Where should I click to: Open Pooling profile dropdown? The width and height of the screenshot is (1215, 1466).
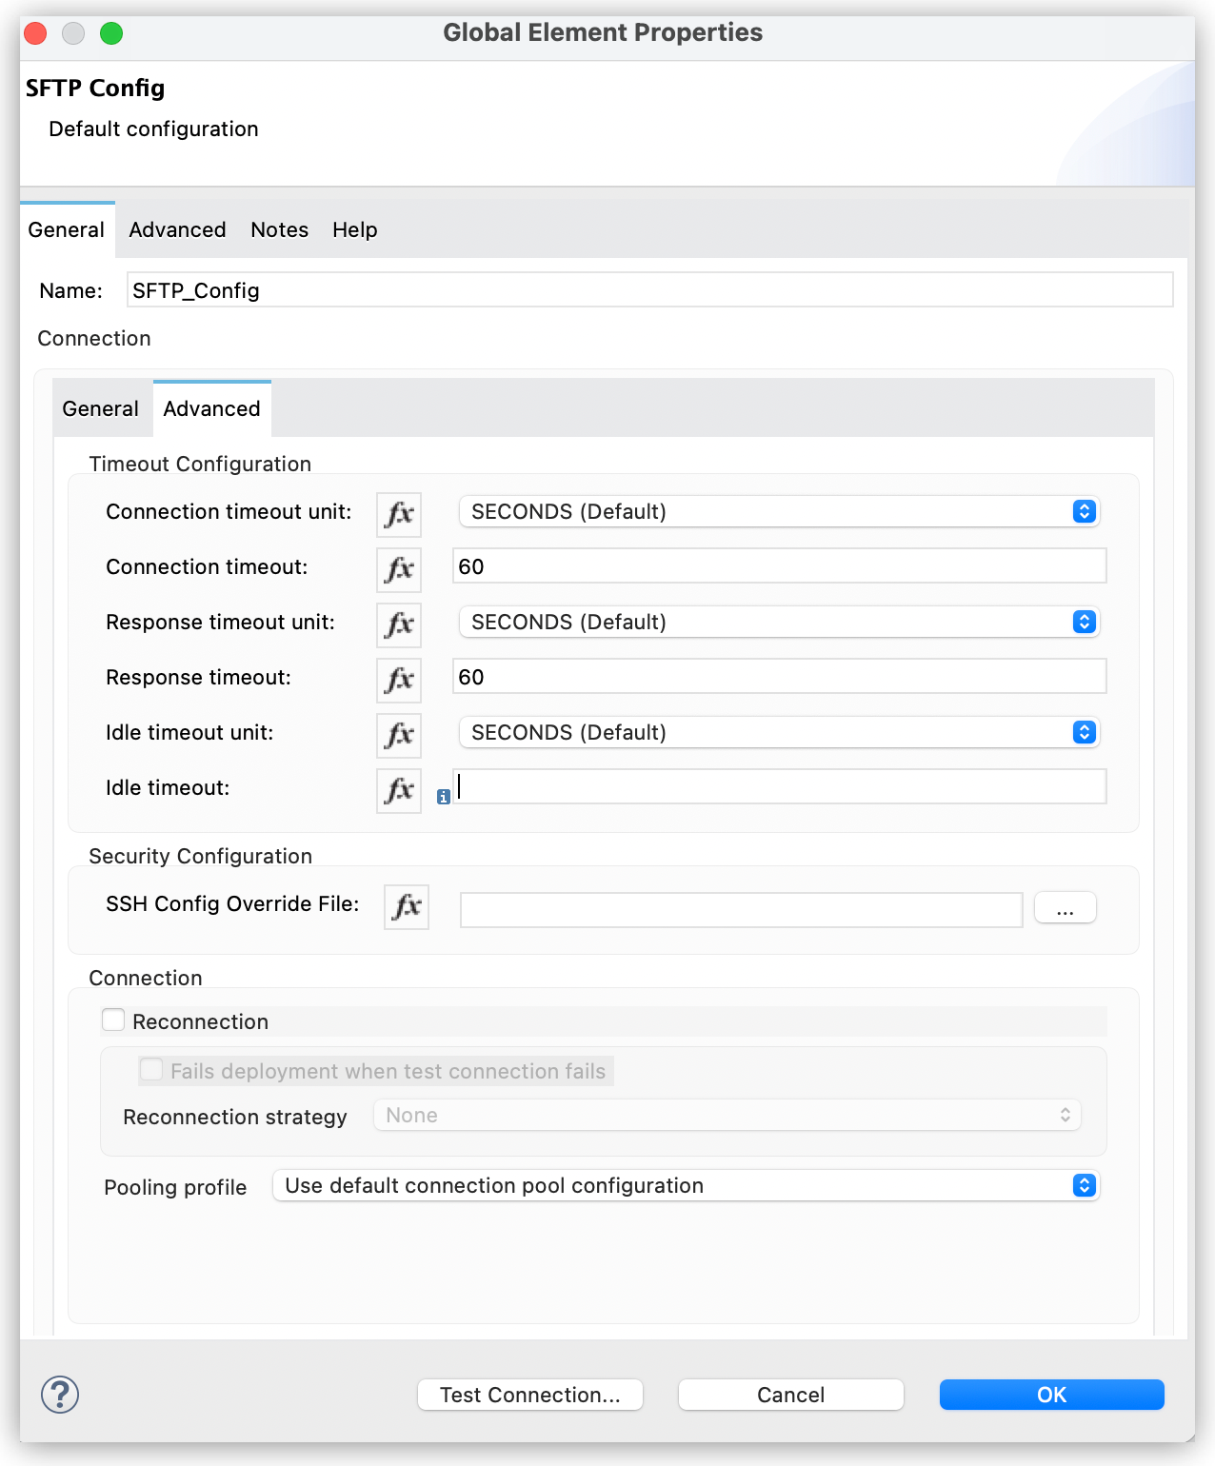686,1185
